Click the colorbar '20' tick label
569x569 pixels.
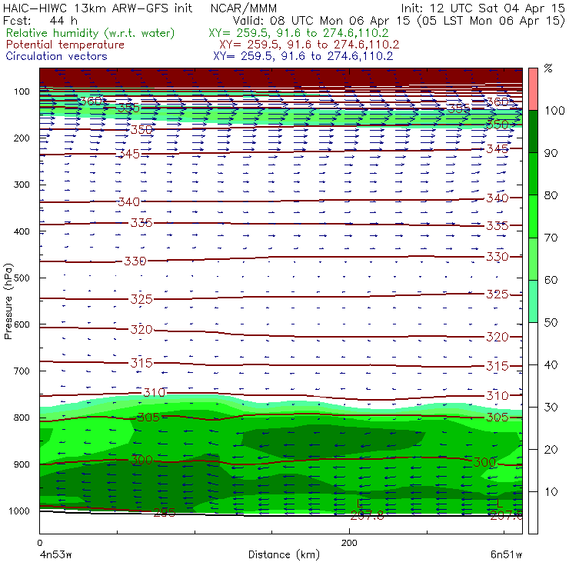[x=551, y=450]
